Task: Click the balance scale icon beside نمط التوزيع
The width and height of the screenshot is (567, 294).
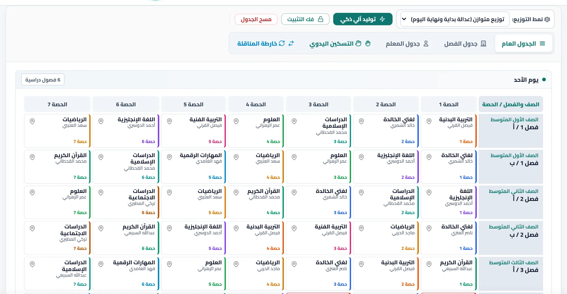Action: 547,19
